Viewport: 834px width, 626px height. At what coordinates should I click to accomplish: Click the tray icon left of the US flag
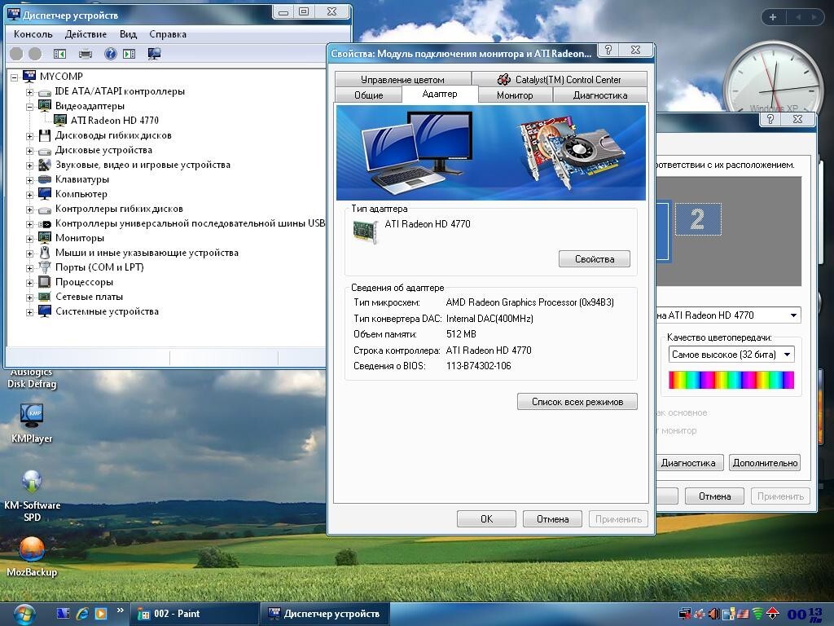728,614
